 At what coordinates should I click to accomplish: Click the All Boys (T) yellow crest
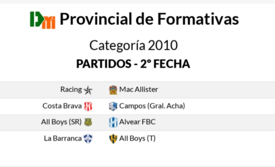pyautogui.click(x=113, y=139)
